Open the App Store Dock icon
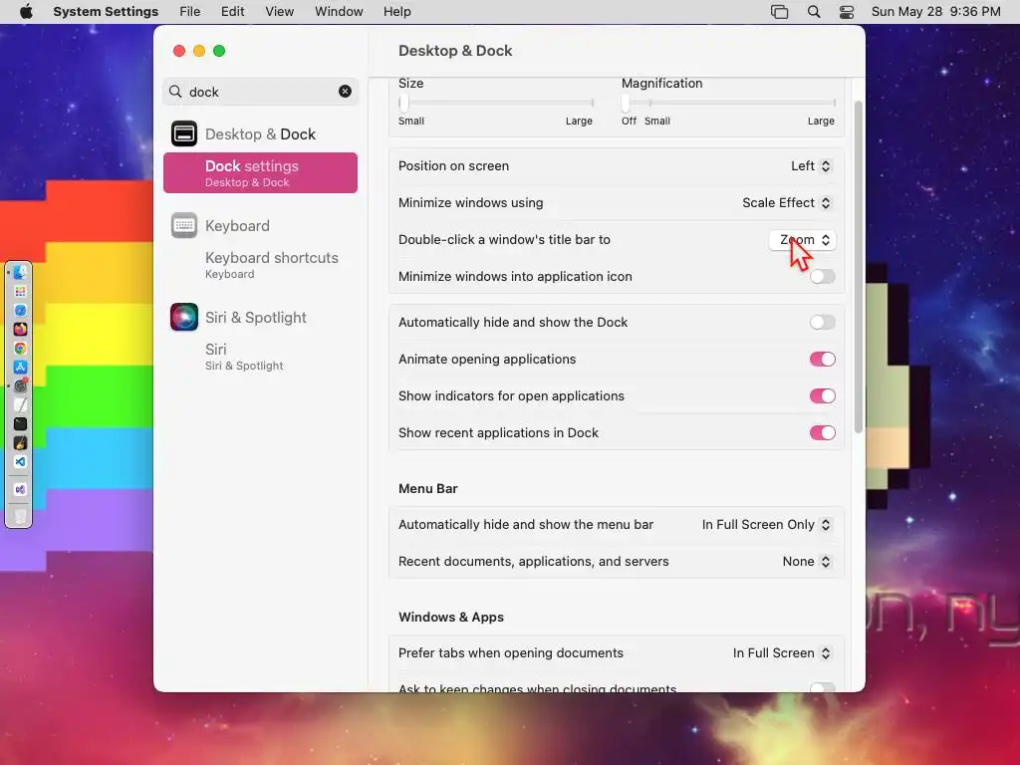Image resolution: width=1020 pixels, height=765 pixels. tap(20, 367)
